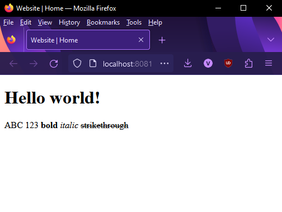This screenshot has height=212, width=282.
Task: Open the Bookmarks menu
Action: [x=103, y=22]
